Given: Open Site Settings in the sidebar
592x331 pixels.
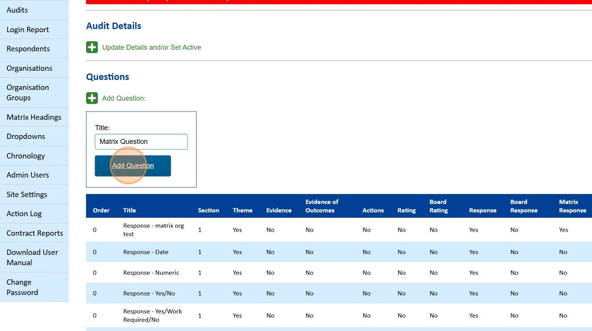Looking at the screenshot, I should (x=34, y=194).
